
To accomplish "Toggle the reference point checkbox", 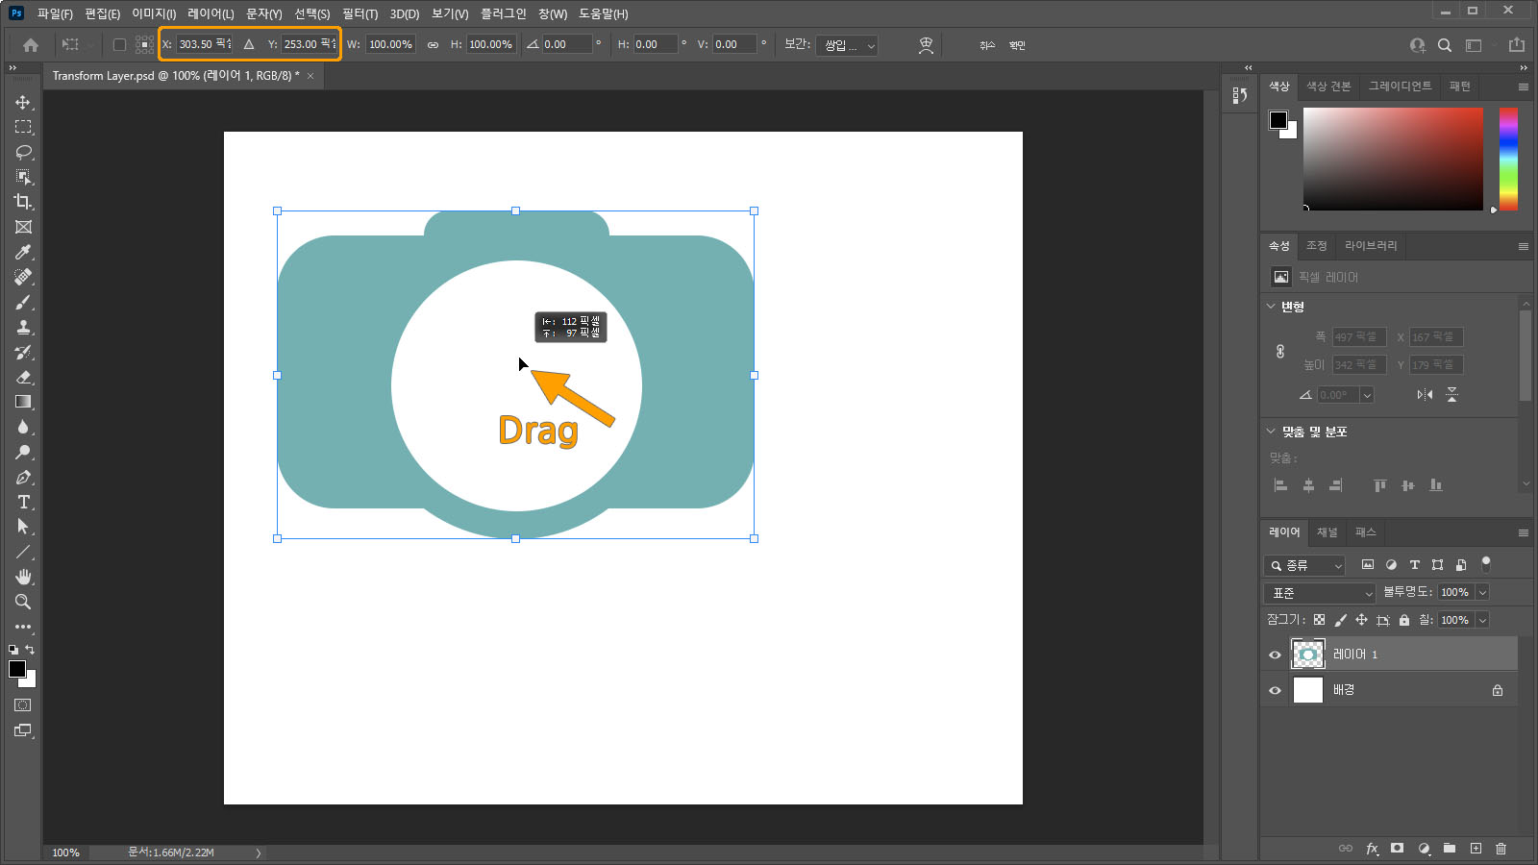I will point(119,44).
